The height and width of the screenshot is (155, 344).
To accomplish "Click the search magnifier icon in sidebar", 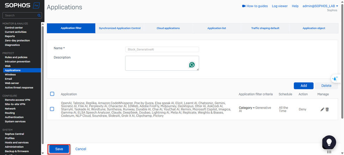I will click(39, 15).
